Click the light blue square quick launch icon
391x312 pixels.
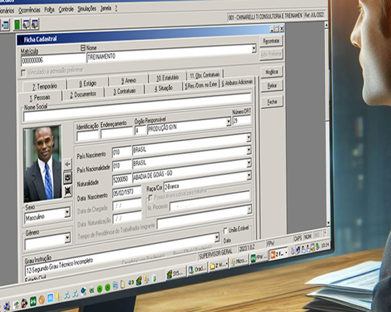50,298
